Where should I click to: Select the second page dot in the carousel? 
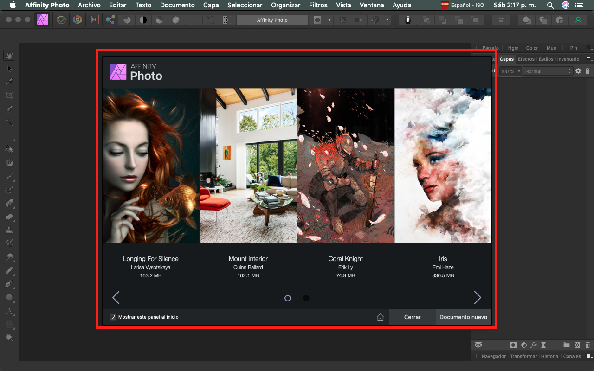[306, 298]
